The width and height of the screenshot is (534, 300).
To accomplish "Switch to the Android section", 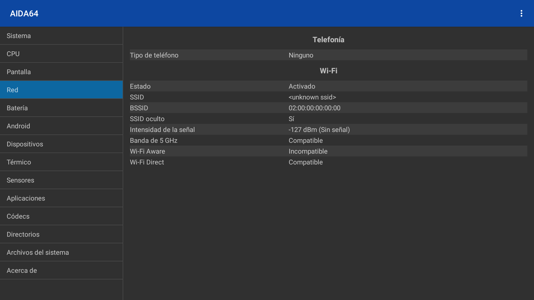I will (61, 126).
